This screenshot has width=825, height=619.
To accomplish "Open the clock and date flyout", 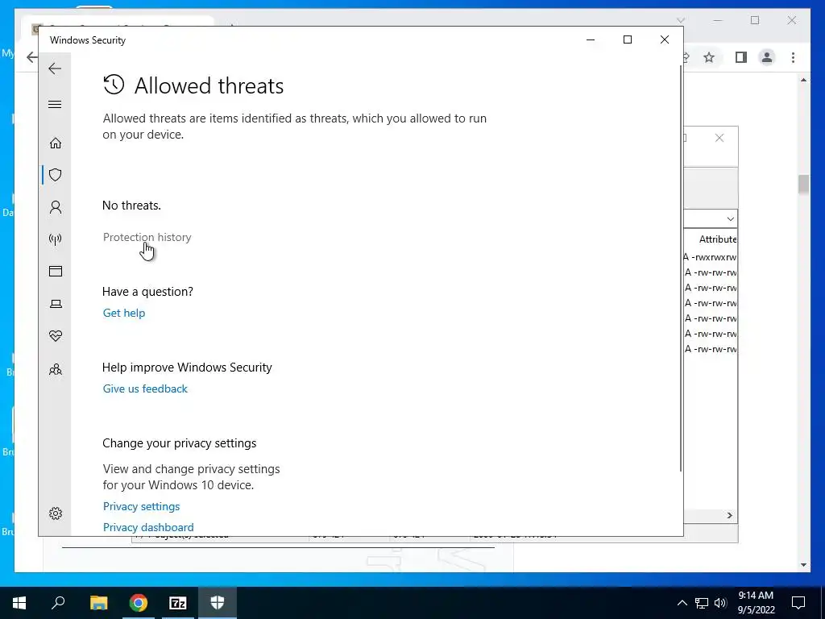I will [756, 603].
